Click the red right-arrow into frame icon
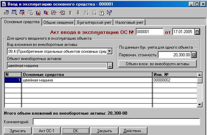Image resolution: width=207 pixels, height=135 pixels. pyautogui.click(x=62, y=13)
